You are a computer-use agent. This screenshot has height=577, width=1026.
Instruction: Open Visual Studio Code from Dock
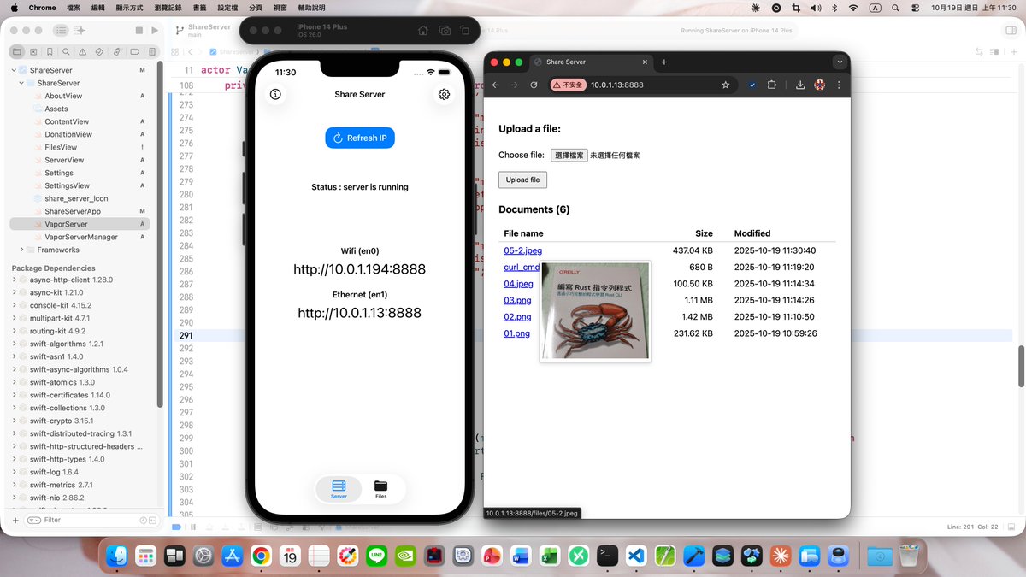[635, 556]
